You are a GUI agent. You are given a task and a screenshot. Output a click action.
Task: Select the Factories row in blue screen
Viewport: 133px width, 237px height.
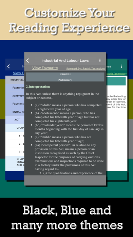(x=15, y=88)
